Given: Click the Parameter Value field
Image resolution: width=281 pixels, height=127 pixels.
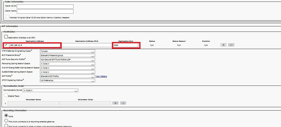Looking at the screenshot, I should [85, 103].
